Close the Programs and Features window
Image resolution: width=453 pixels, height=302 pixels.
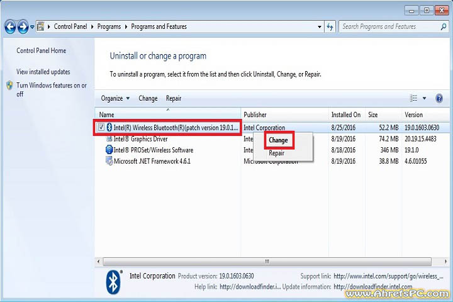(442, 11)
